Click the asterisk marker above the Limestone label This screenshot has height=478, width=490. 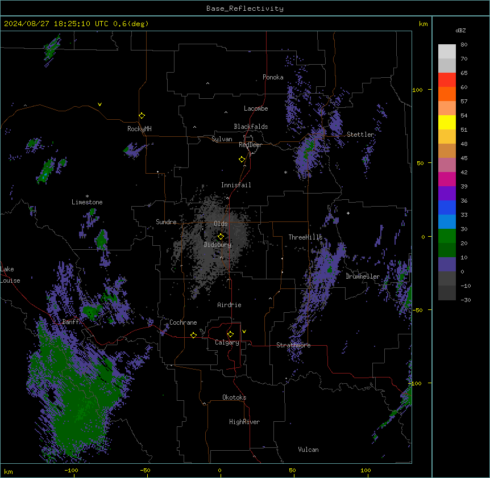click(x=87, y=196)
